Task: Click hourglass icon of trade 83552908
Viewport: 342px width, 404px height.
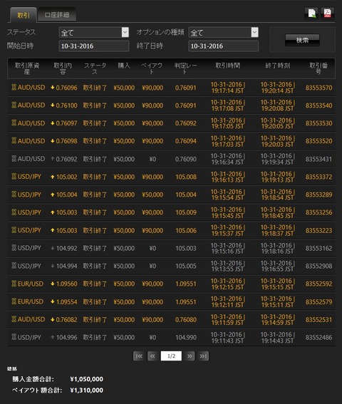Action: [14, 266]
